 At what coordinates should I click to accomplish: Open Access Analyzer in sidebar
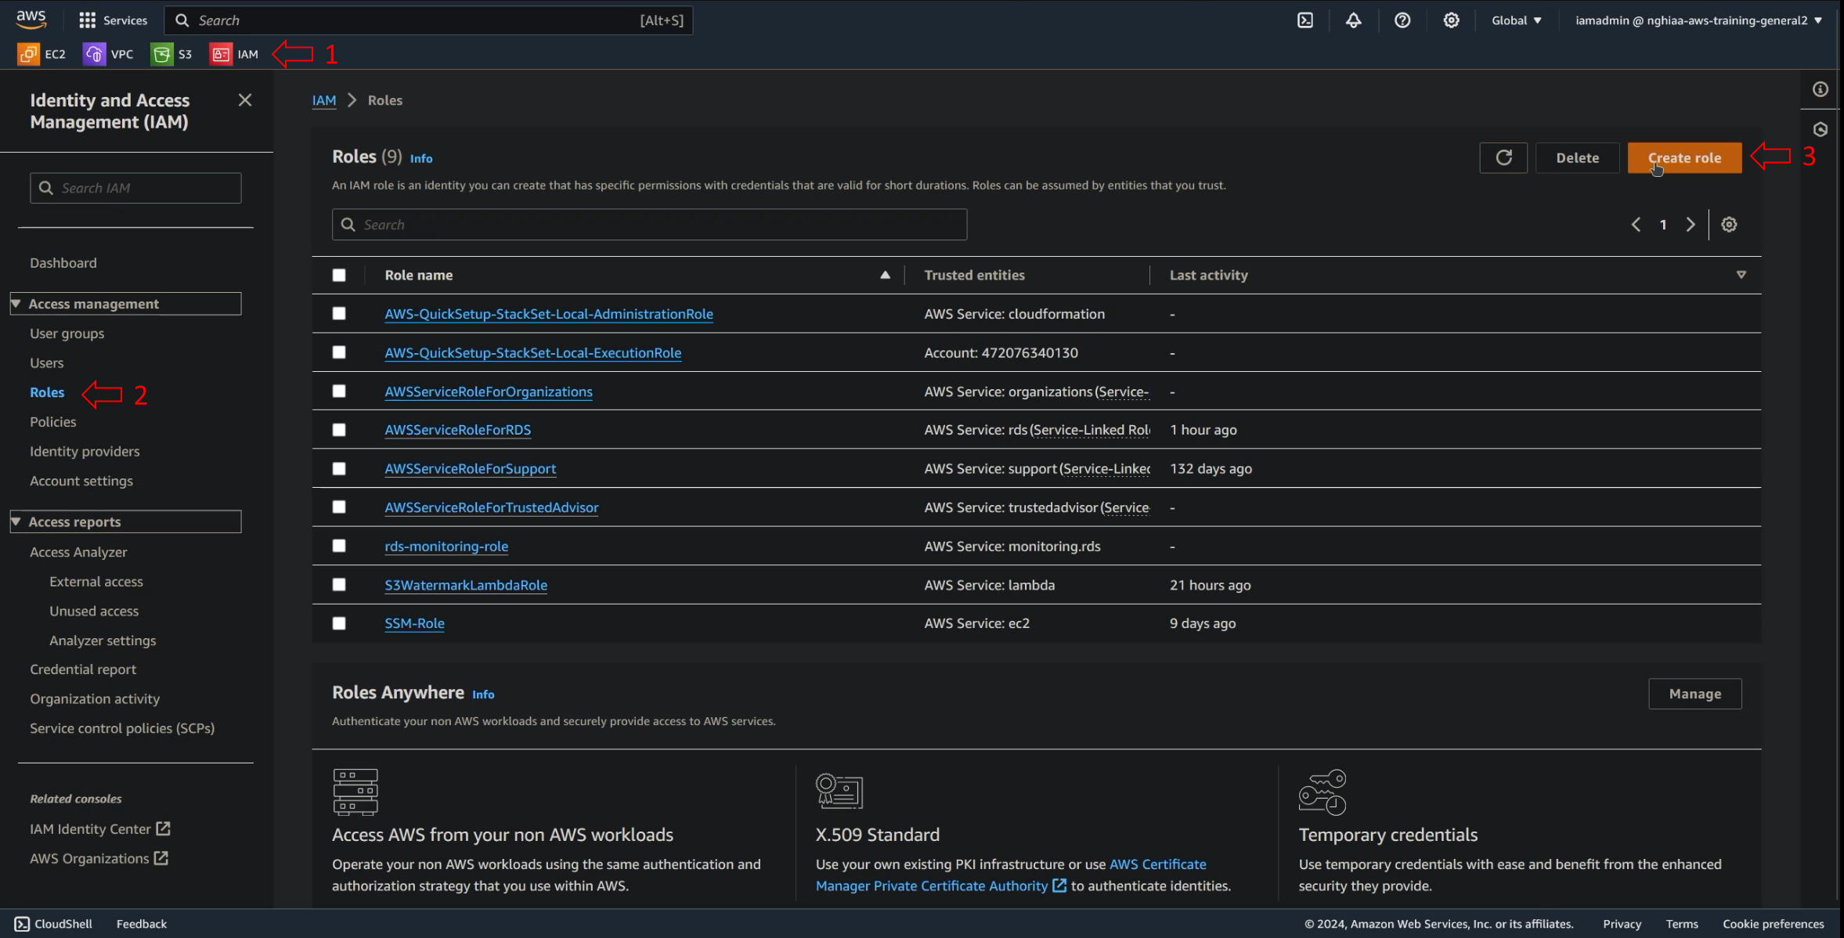[78, 552]
